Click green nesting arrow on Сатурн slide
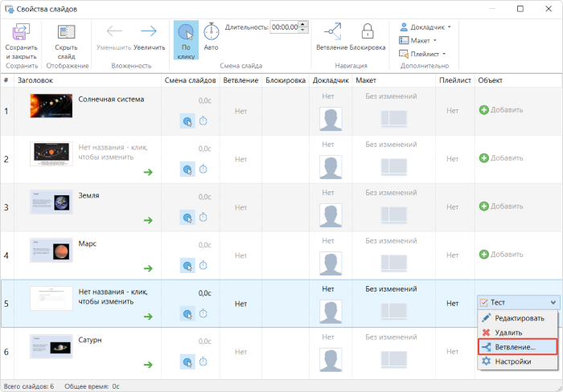The image size is (563, 392). [x=148, y=365]
